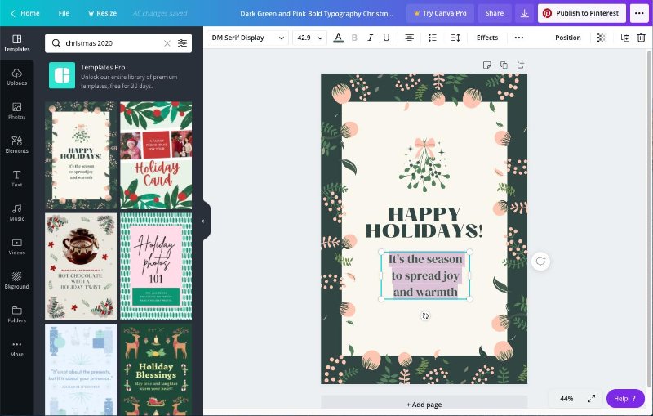This screenshot has width=653, height=416.
Task: Select the light blue quote template
Action: [81, 369]
